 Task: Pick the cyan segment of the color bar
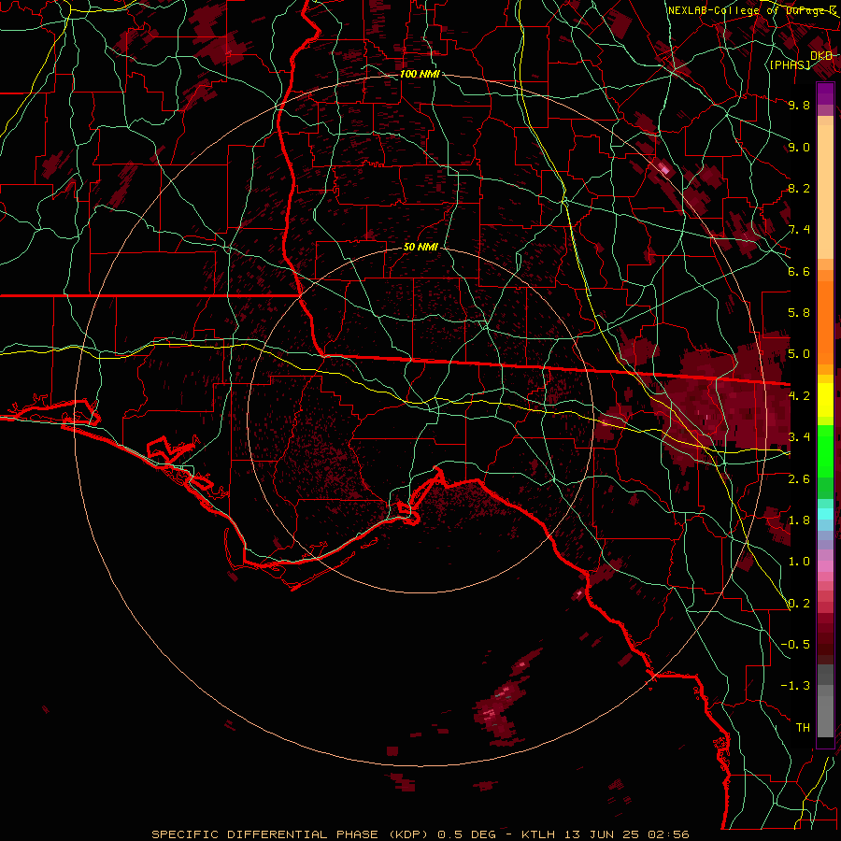825,514
